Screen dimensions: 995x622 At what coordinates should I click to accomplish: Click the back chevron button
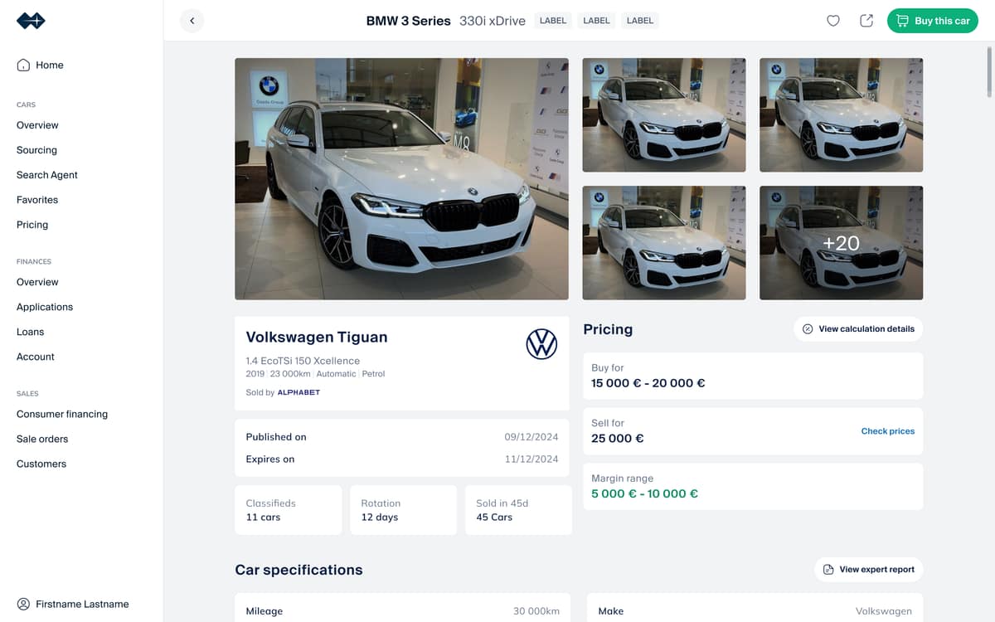tap(192, 21)
